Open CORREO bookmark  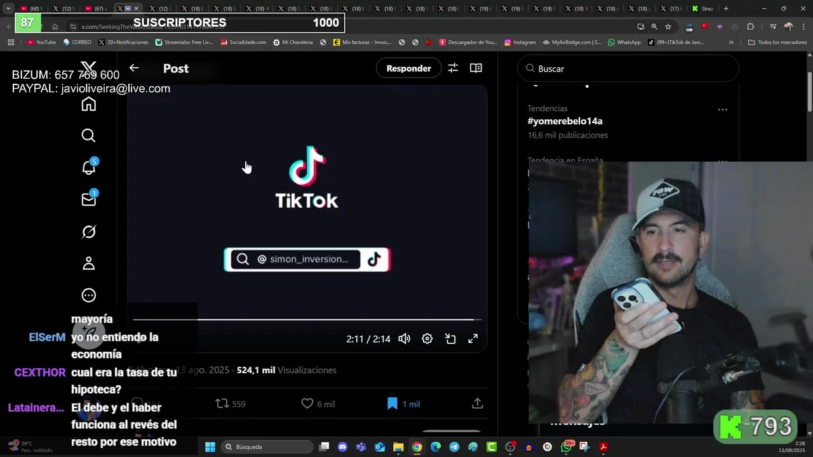pos(77,43)
